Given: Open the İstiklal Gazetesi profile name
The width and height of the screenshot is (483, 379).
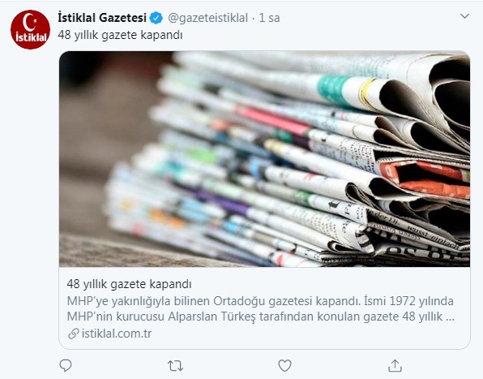Looking at the screenshot, I should pyautogui.click(x=102, y=18).
